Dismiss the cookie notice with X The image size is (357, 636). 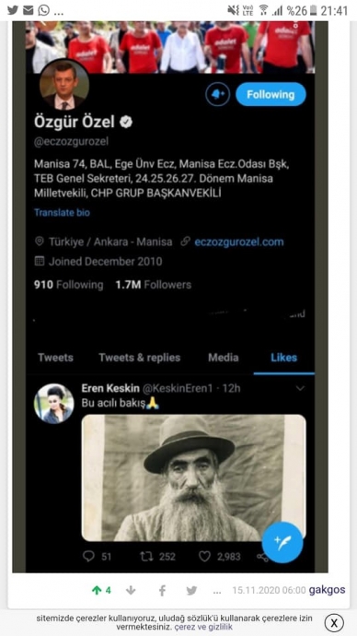(334, 622)
